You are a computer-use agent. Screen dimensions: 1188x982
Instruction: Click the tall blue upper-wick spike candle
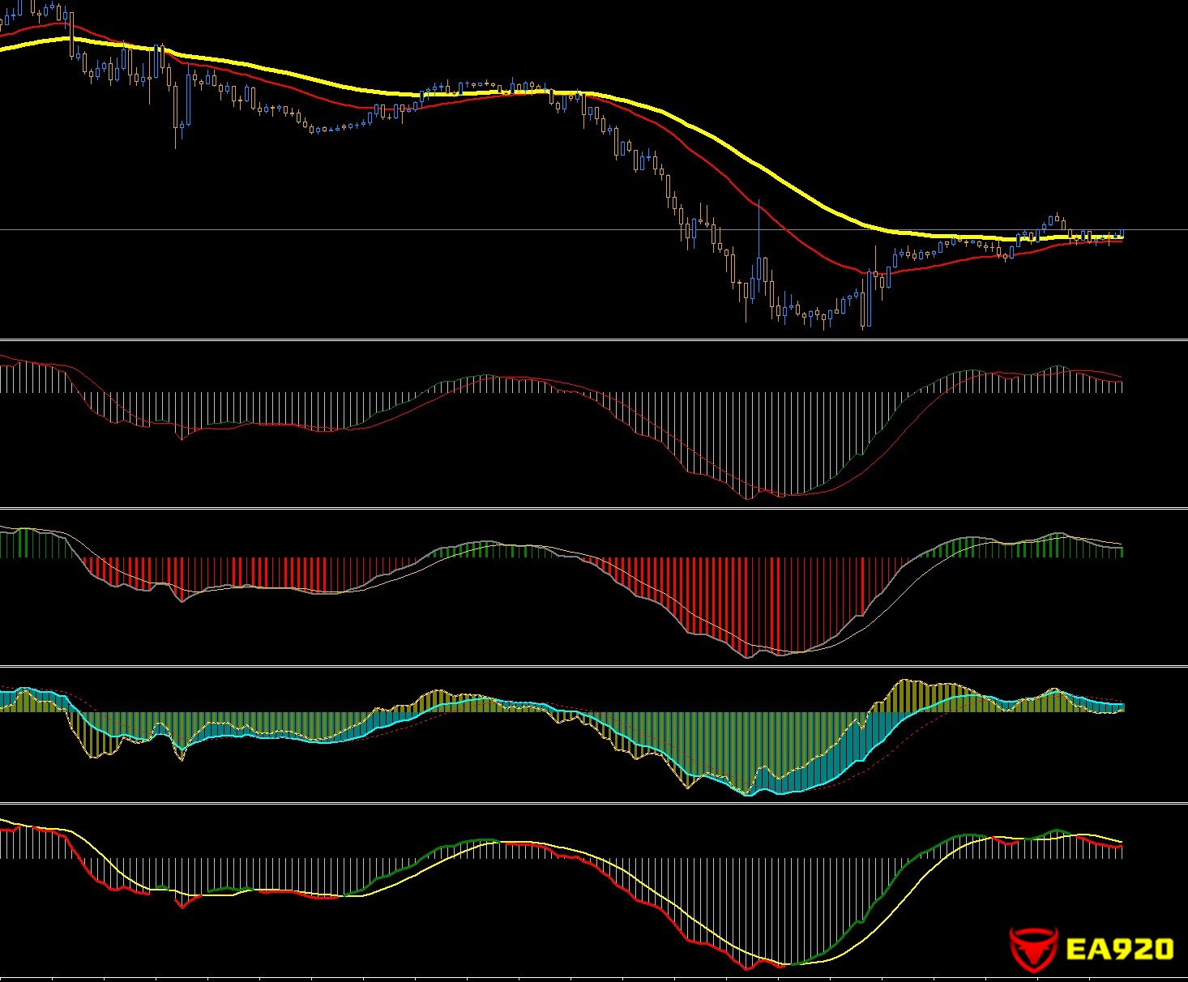(x=759, y=243)
